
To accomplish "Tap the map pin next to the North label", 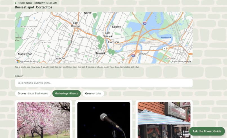I will click(95, 15).
